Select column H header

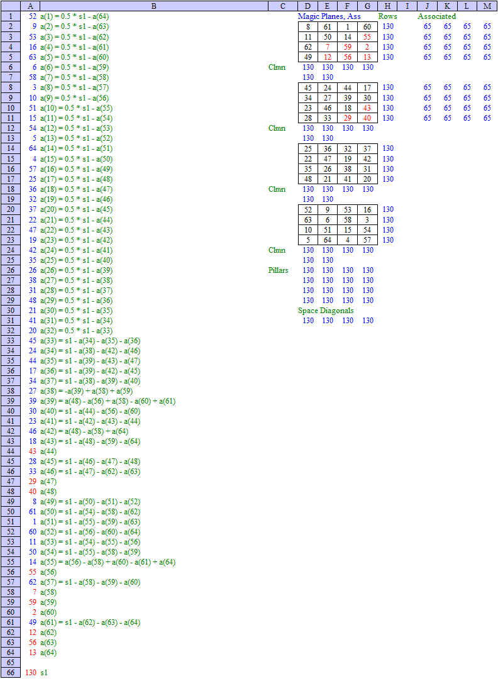pyautogui.click(x=387, y=6)
